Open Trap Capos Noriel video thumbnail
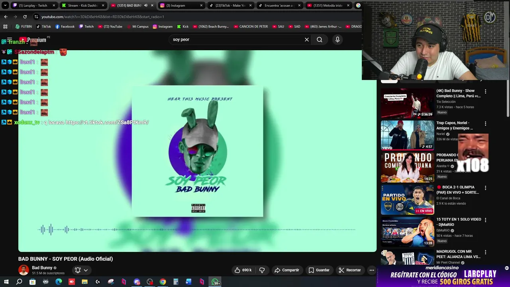 tap(407, 136)
